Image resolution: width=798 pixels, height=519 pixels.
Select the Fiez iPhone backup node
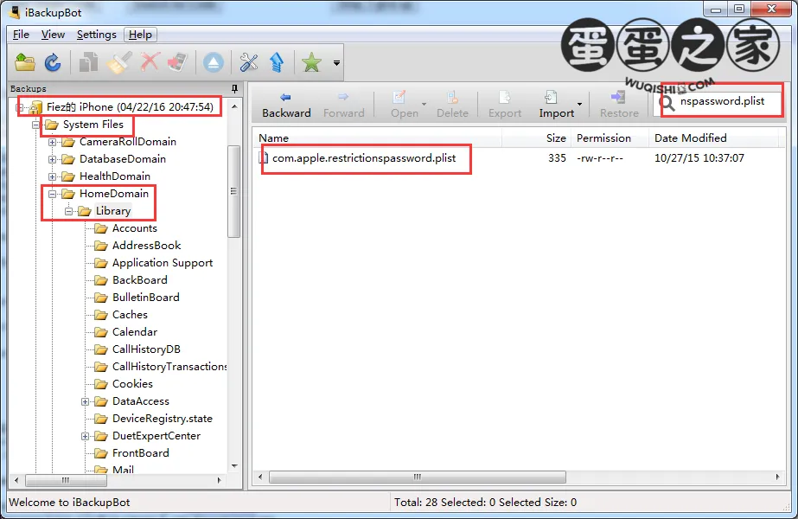(130, 107)
